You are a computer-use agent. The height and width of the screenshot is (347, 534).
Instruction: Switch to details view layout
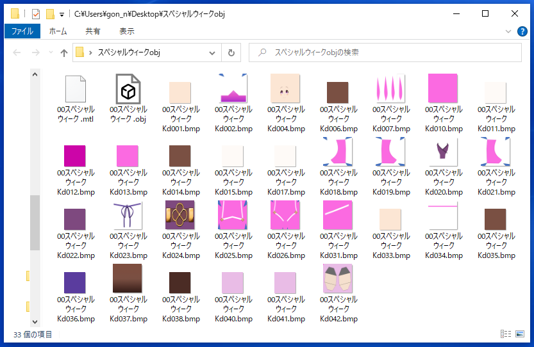(x=506, y=334)
